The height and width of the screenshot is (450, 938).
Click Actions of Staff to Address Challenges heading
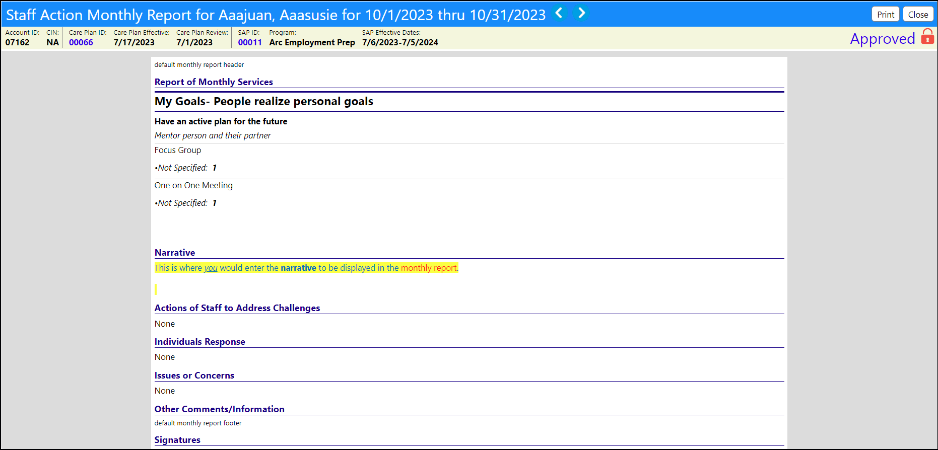(x=237, y=308)
